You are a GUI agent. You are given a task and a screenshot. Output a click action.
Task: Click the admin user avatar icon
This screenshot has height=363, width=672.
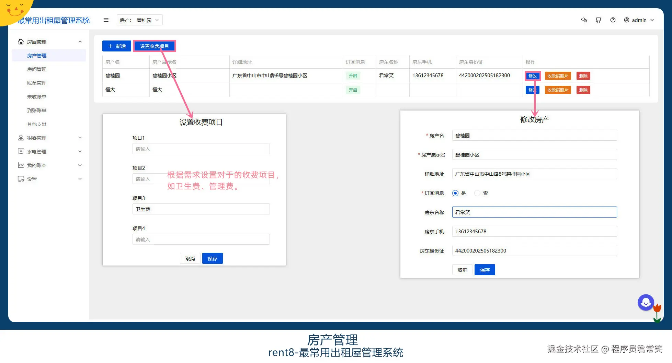pyautogui.click(x=626, y=20)
